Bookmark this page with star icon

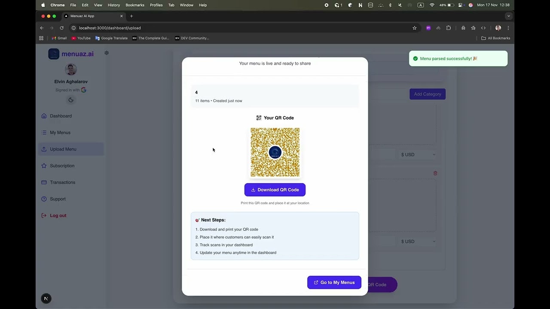click(414, 28)
